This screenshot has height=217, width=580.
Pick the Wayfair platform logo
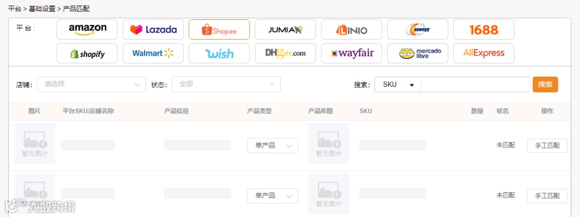coord(351,54)
